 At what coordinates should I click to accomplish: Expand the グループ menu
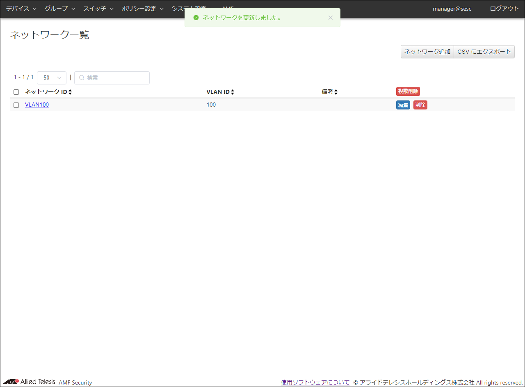click(x=59, y=9)
